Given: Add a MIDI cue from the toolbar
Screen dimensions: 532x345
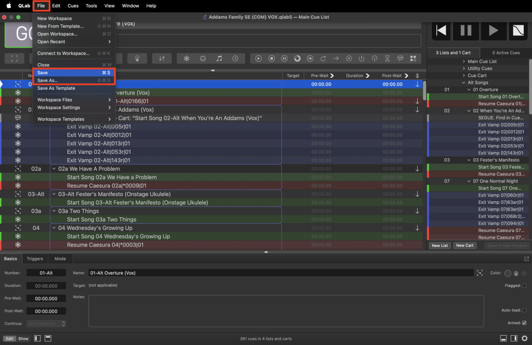Looking at the screenshot, I should click(x=203, y=59).
